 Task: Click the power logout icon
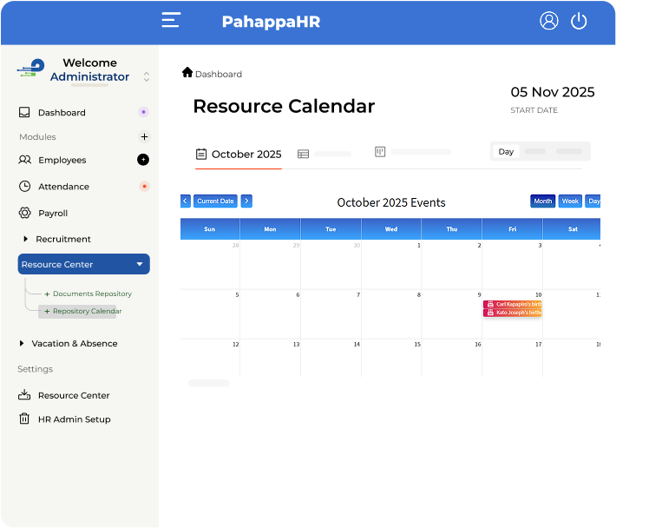579,21
